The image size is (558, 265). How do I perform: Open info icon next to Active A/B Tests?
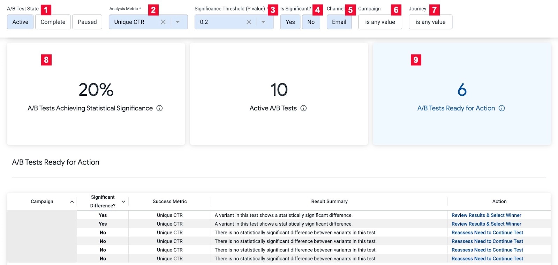pyautogui.click(x=303, y=108)
